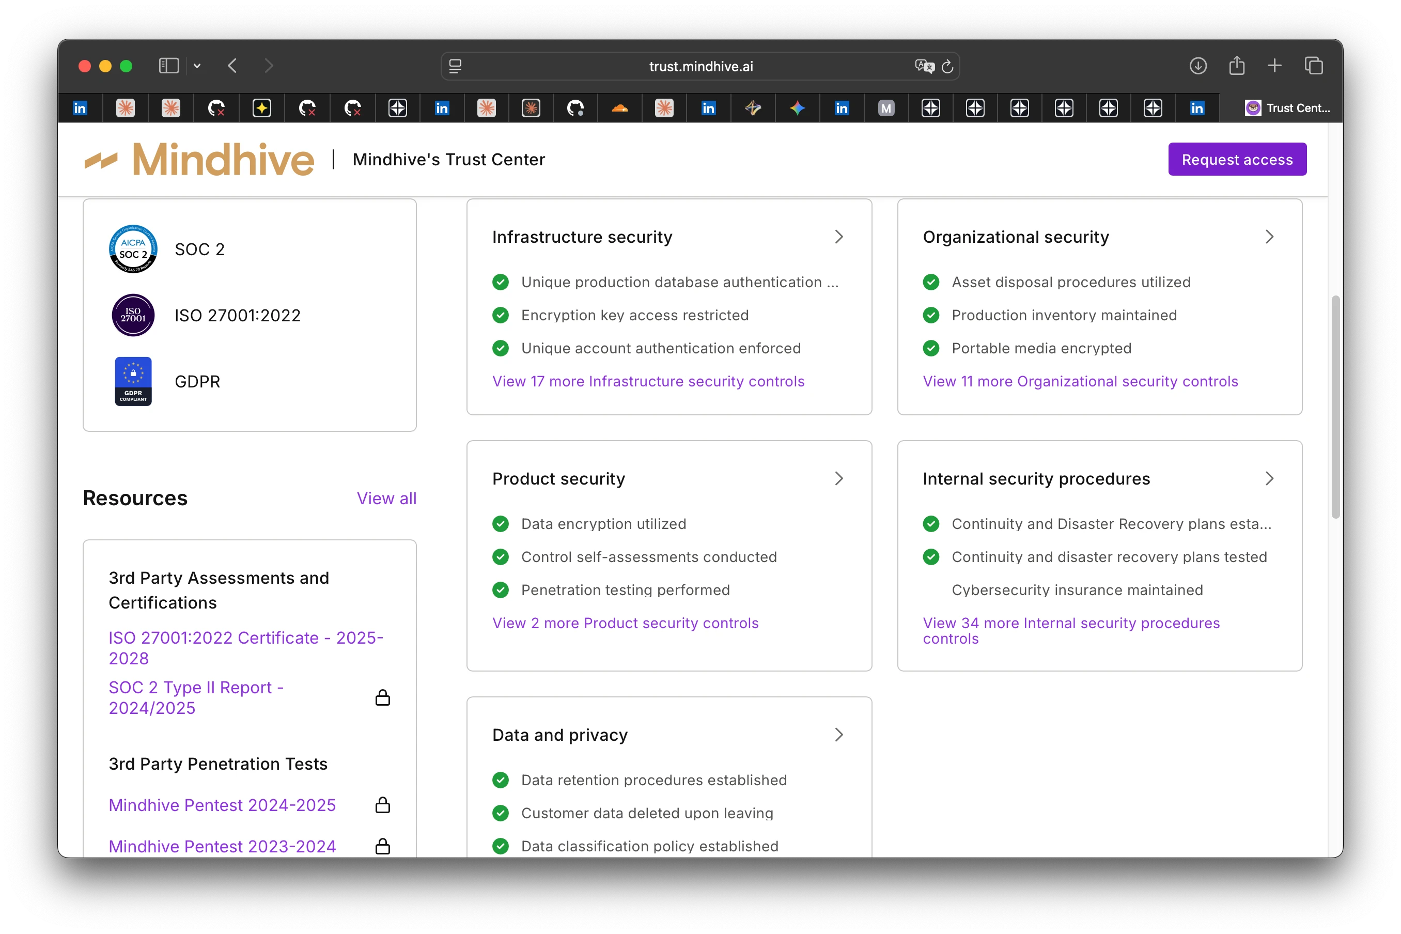Expand the Infrastructure security chevron
The image size is (1401, 934).
[839, 237]
